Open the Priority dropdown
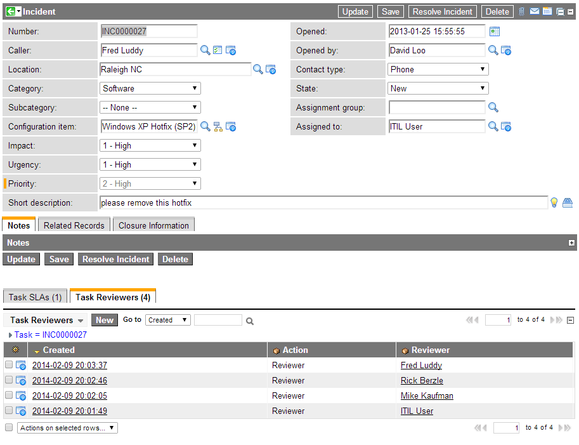Viewport: 579px width, 445px height. pyautogui.click(x=150, y=183)
